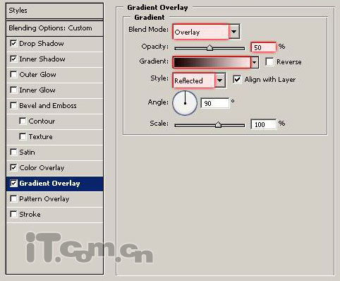The height and width of the screenshot is (281, 340).
Task: Enable the Stroke checkbox
Action: [x=13, y=215]
